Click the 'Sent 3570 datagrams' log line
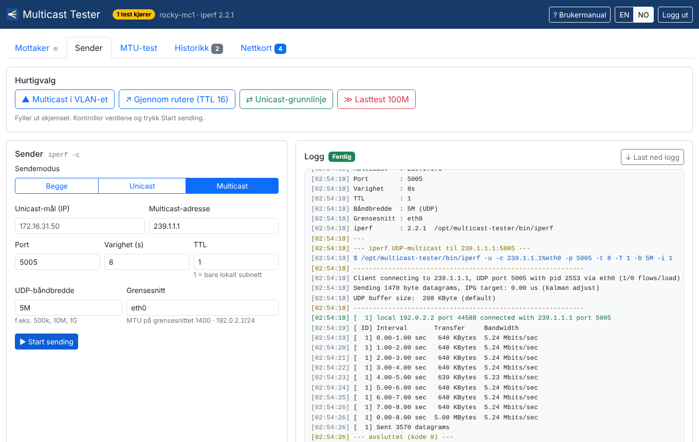699x442 pixels. [x=380, y=427]
